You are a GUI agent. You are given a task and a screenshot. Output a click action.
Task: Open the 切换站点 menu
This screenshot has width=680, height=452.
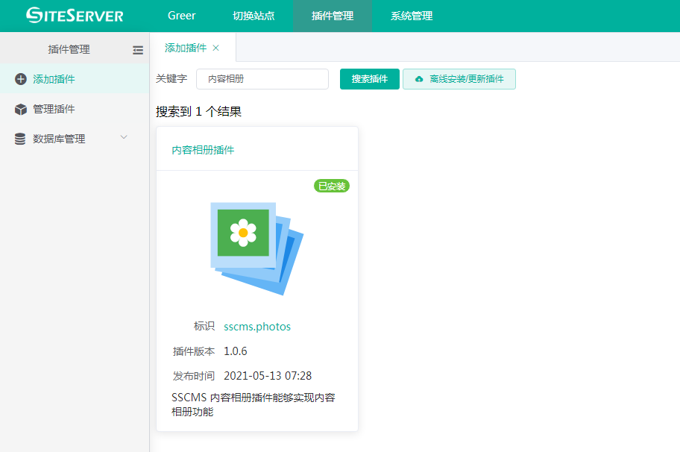[254, 16]
